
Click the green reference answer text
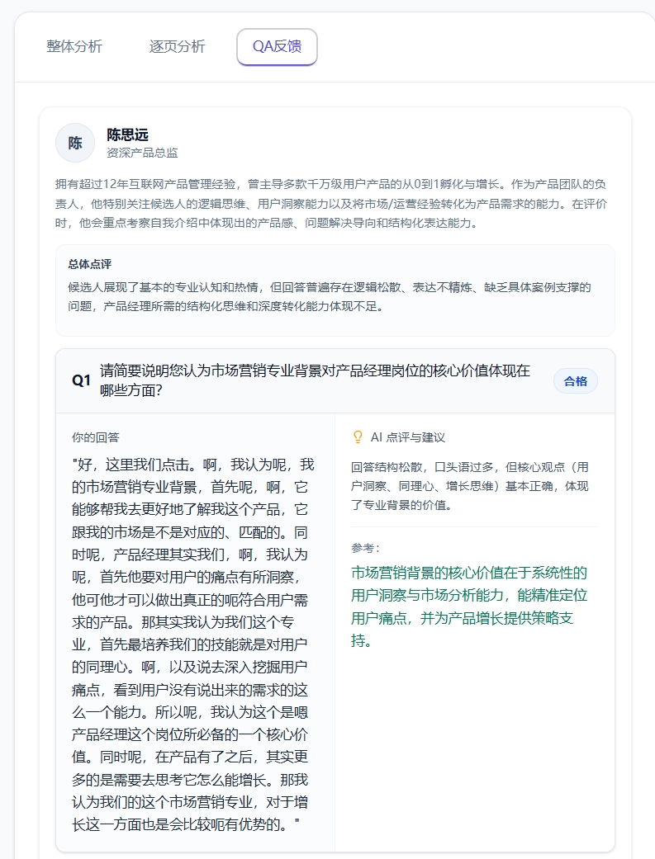coord(469,606)
